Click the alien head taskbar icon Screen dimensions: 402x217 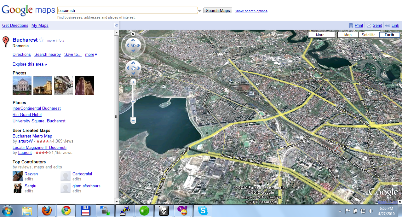[x=164, y=211]
